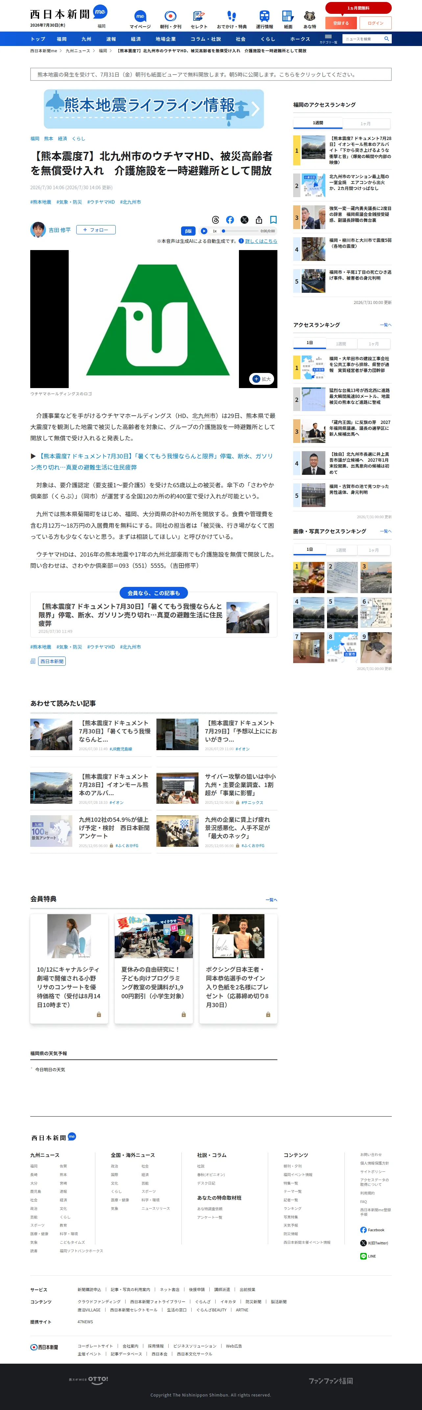Share the article on X
Viewport: 422px width, 1410px height.
(245, 220)
